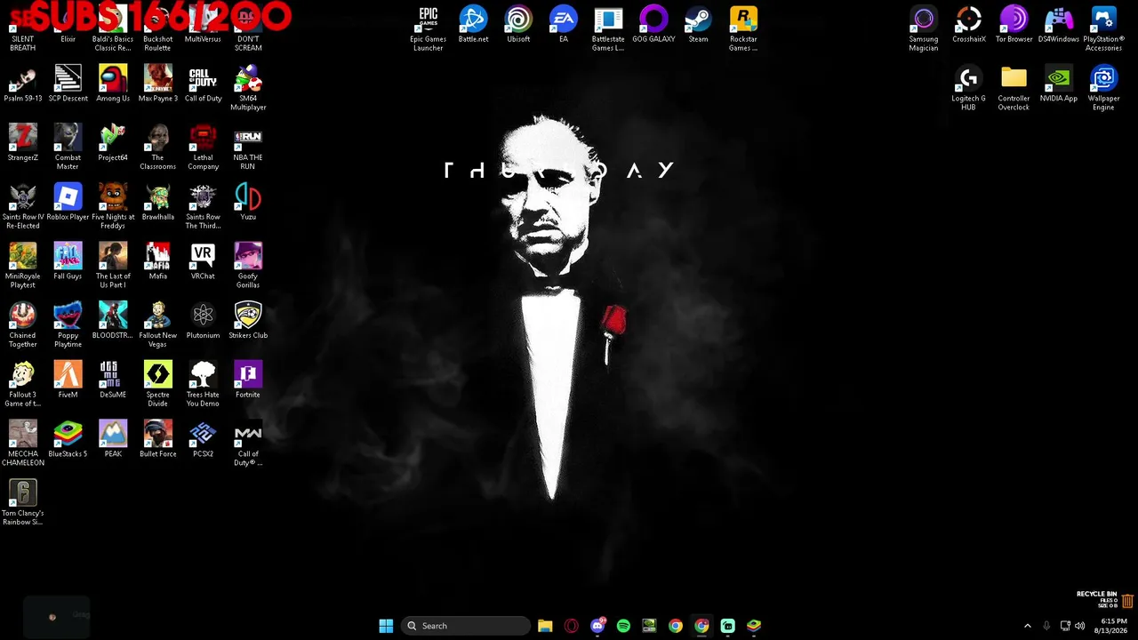Select the VRChat desktop icon
The height and width of the screenshot is (640, 1138).
(x=203, y=262)
